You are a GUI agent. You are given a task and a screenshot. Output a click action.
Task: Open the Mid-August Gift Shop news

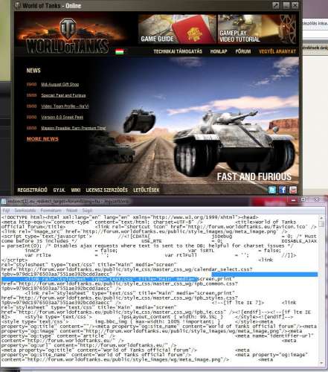coord(60,84)
